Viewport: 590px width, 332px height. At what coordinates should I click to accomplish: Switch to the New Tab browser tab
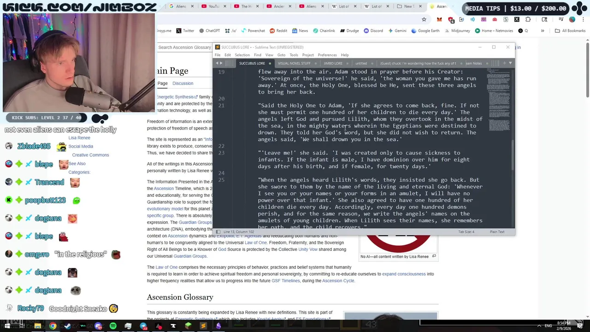click(408, 6)
